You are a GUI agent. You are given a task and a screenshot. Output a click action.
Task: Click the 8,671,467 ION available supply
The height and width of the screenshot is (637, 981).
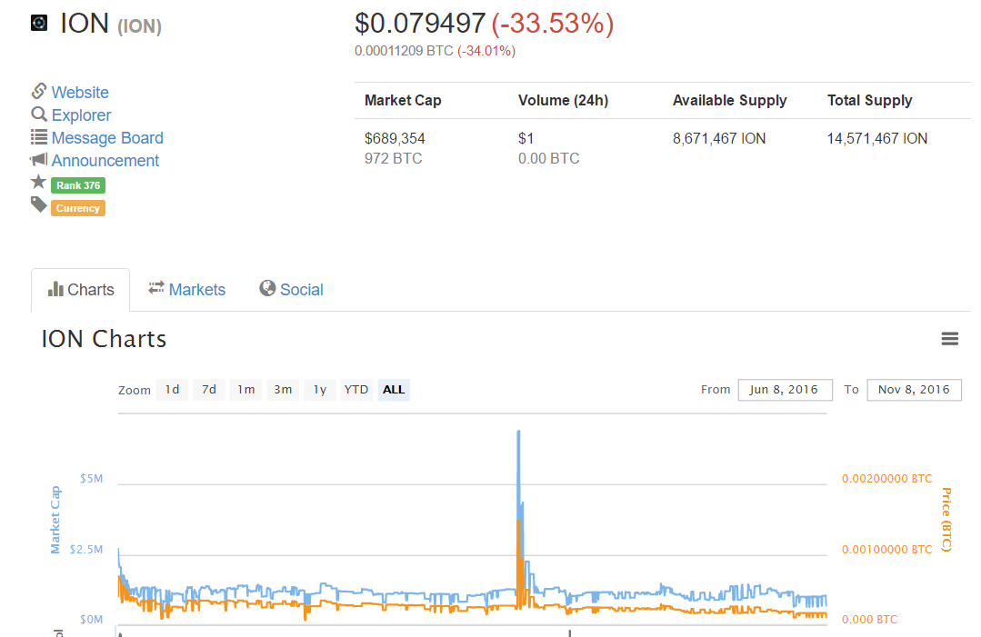719,138
